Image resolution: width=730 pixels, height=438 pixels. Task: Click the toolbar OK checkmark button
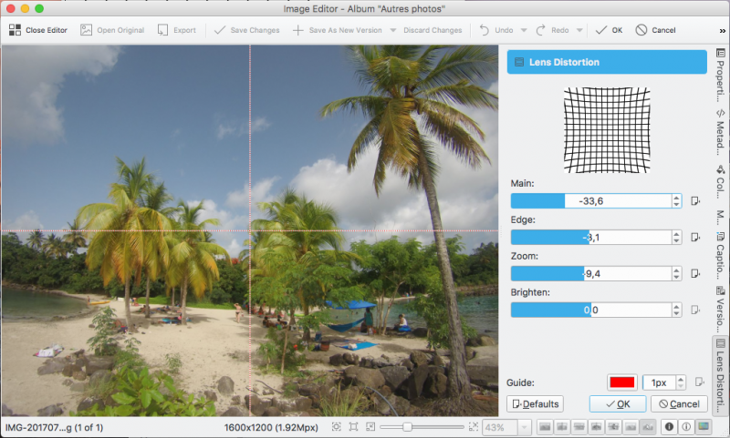pyautogui.click(x=609, y=30)
